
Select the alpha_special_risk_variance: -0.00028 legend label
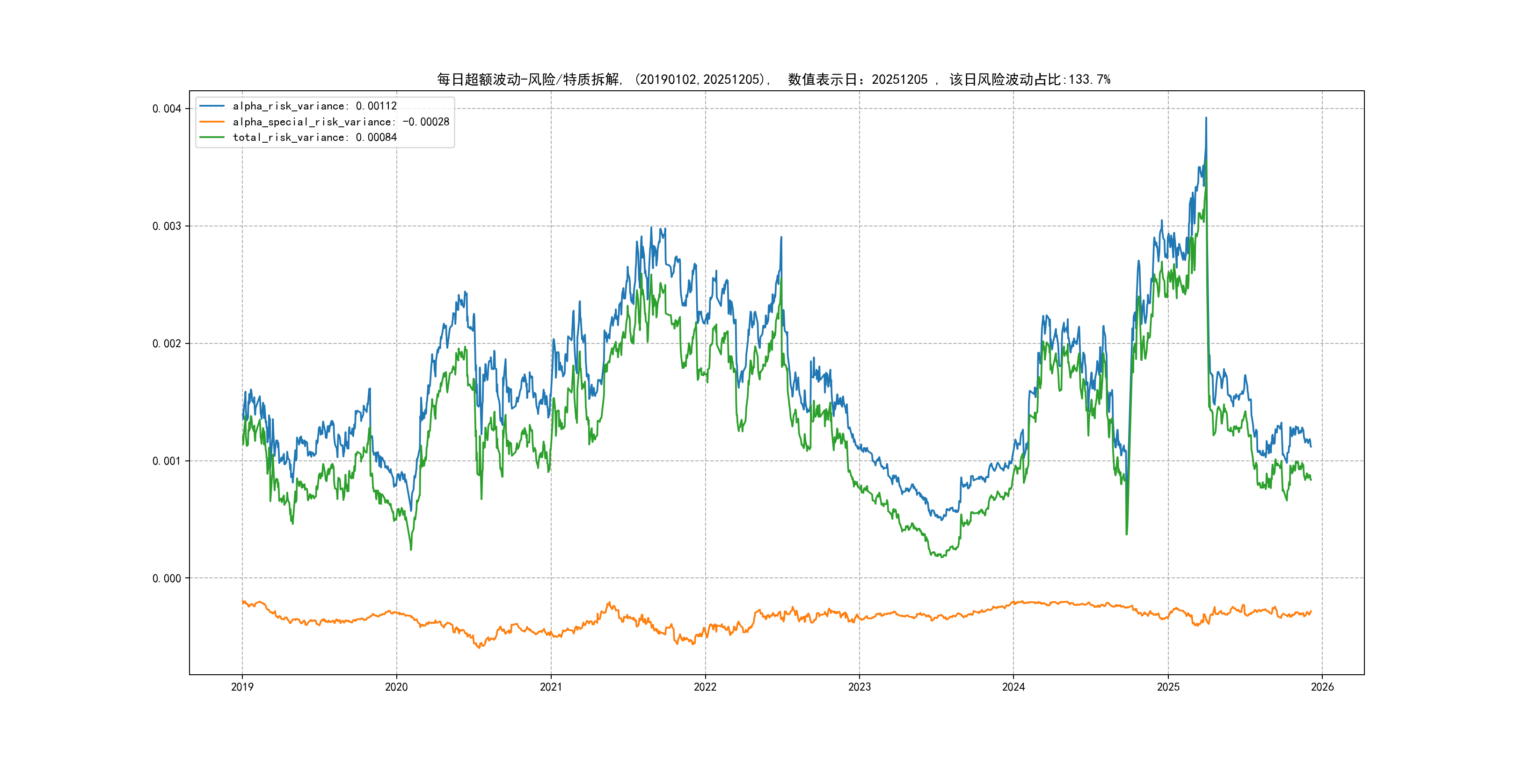(x=341, y=122)
